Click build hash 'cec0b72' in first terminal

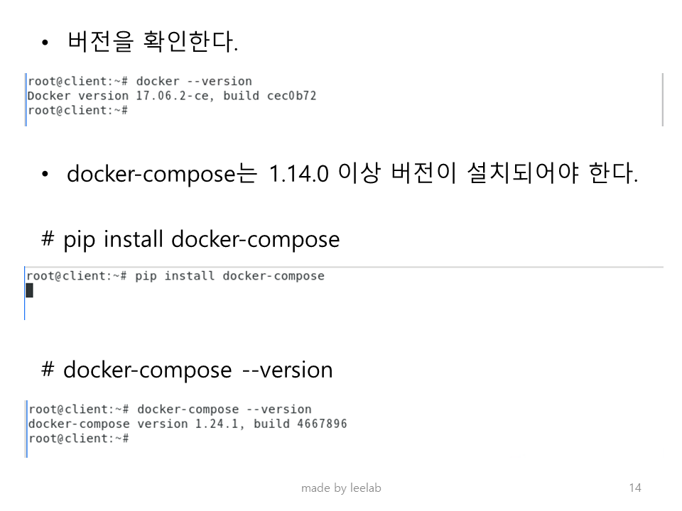click(x=291, y=96)
